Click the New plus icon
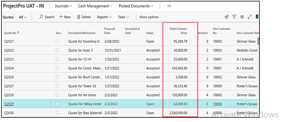282x122 pixels. tap(61, 17)
